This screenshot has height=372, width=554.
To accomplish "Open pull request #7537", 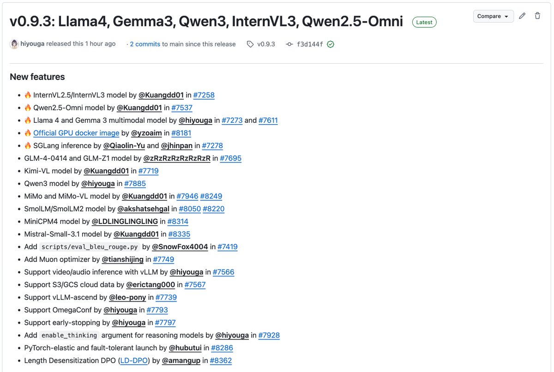I will (x=182, y=108).
